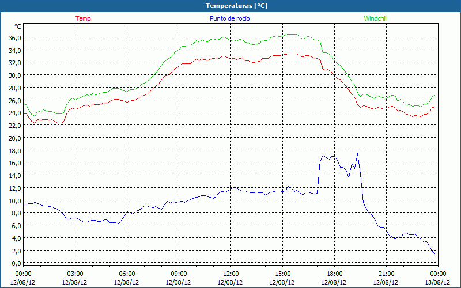
Task: Click the 09:00 time axis label
Action: click(x=179, y=274)
